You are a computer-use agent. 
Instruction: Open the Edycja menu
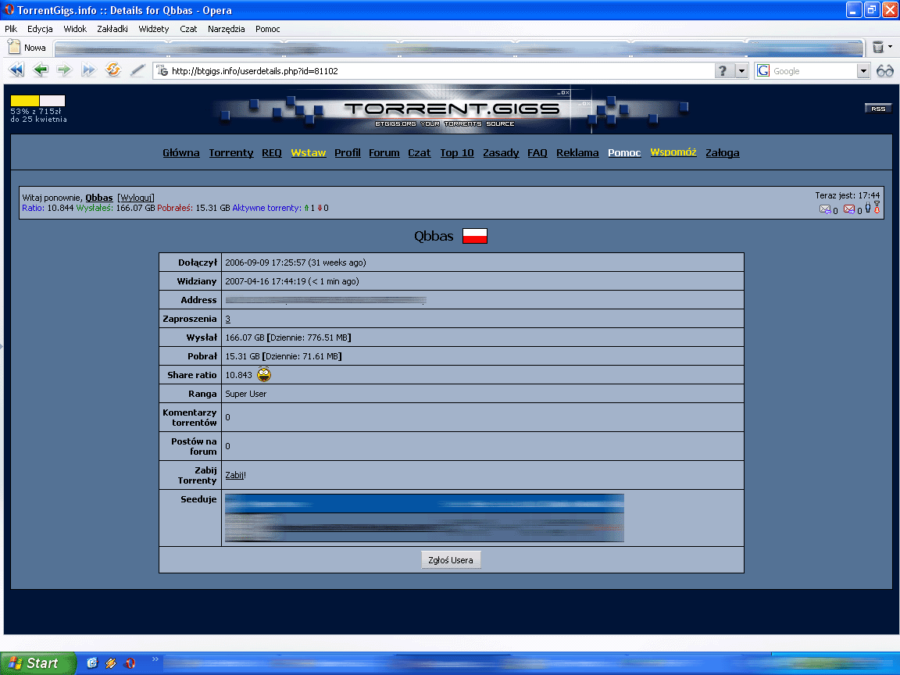[x=40, y=29]
